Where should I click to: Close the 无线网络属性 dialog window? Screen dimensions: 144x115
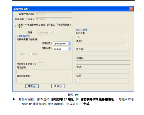click(x=131, y=9)
